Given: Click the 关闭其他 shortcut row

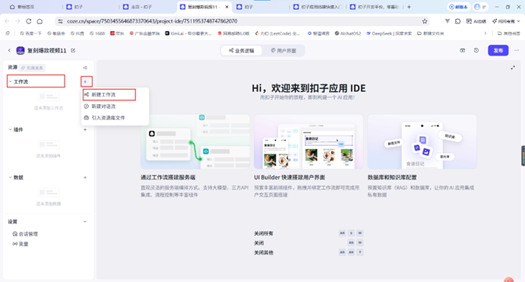Looking at the screenshot, I should 308,252.
